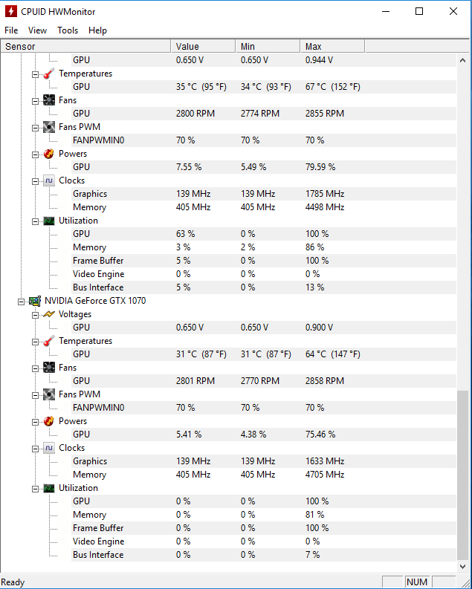This screenshot has width=472, height=589.
Task: Click the HWMonitor lightning bolt title icon
Action: pos(11,11)
